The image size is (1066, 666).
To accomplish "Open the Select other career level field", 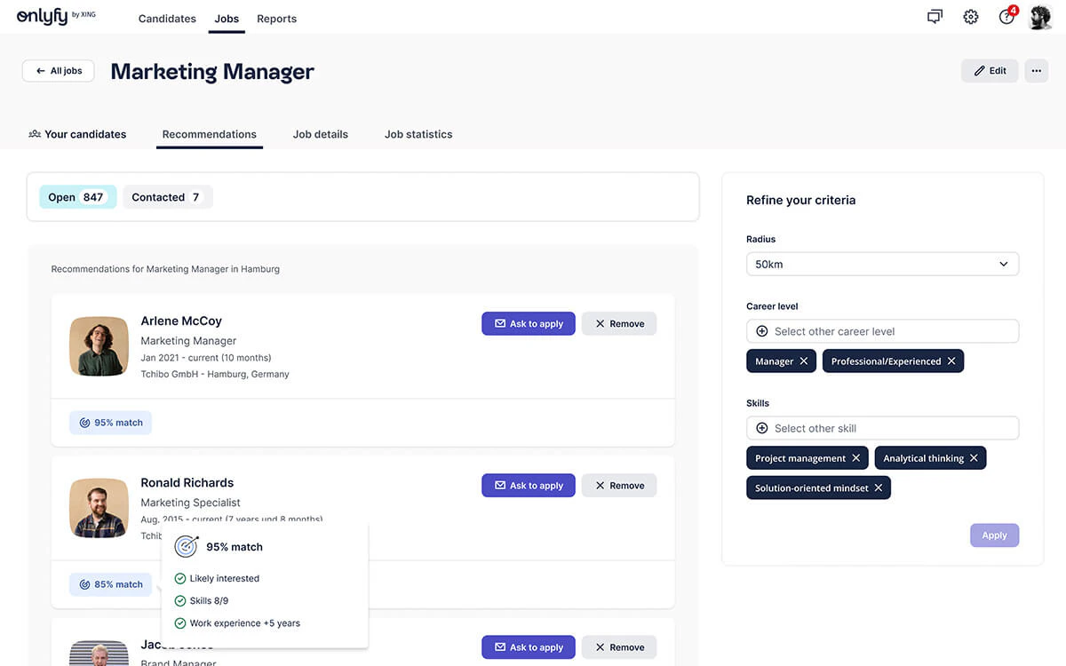I will (x=882, y=331).
